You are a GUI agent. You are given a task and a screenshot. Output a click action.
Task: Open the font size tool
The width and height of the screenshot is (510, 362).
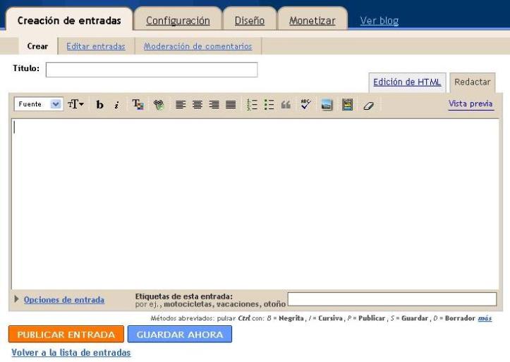click(75, 104)
